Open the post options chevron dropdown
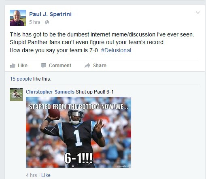The height and width of the screenshot is (179, 206). [x=198, y=13]
